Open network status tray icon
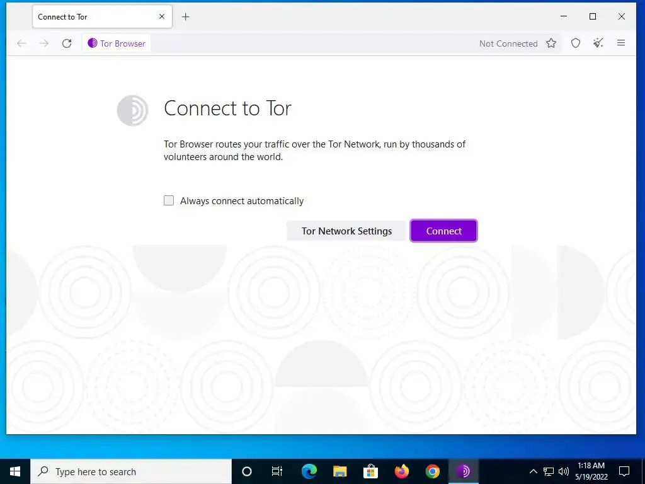Viewport: 645px width, 484px height. [549, 471]
